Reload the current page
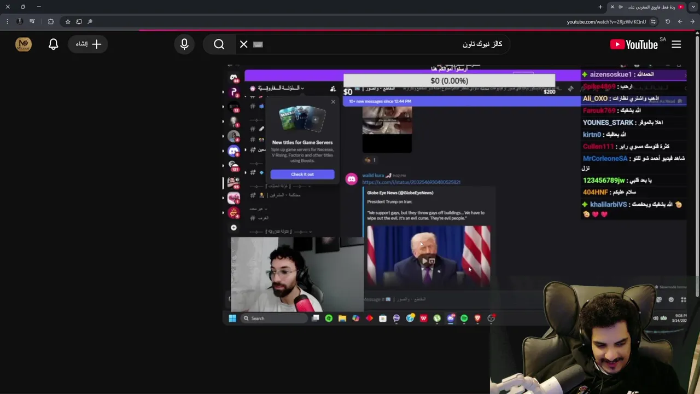The width and height of the screenshot is (700, 394). [668, 22]
